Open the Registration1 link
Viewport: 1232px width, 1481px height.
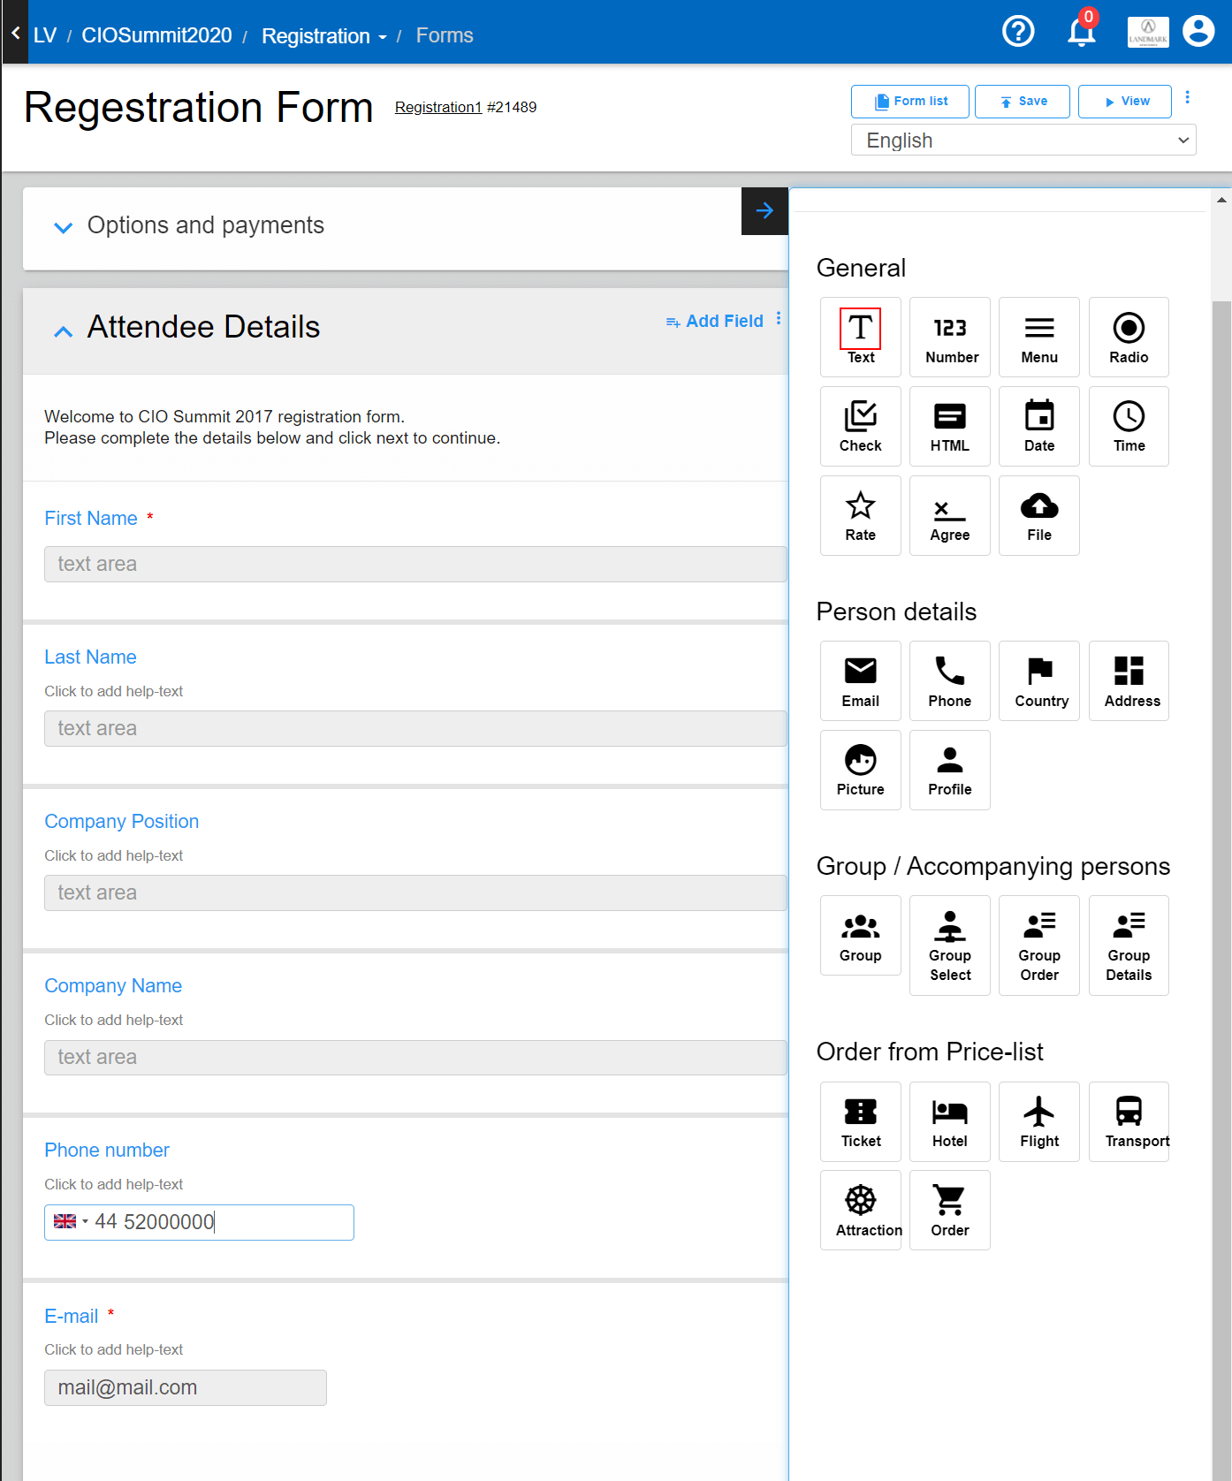[x=438, y=107]
